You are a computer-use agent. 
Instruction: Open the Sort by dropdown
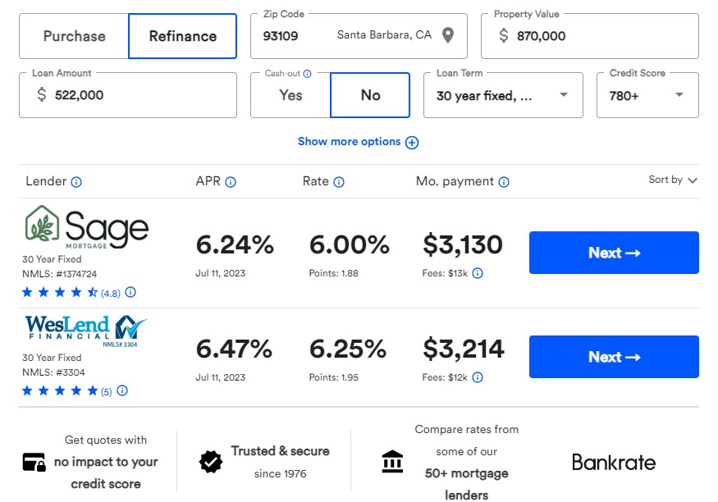coord(673,180)
